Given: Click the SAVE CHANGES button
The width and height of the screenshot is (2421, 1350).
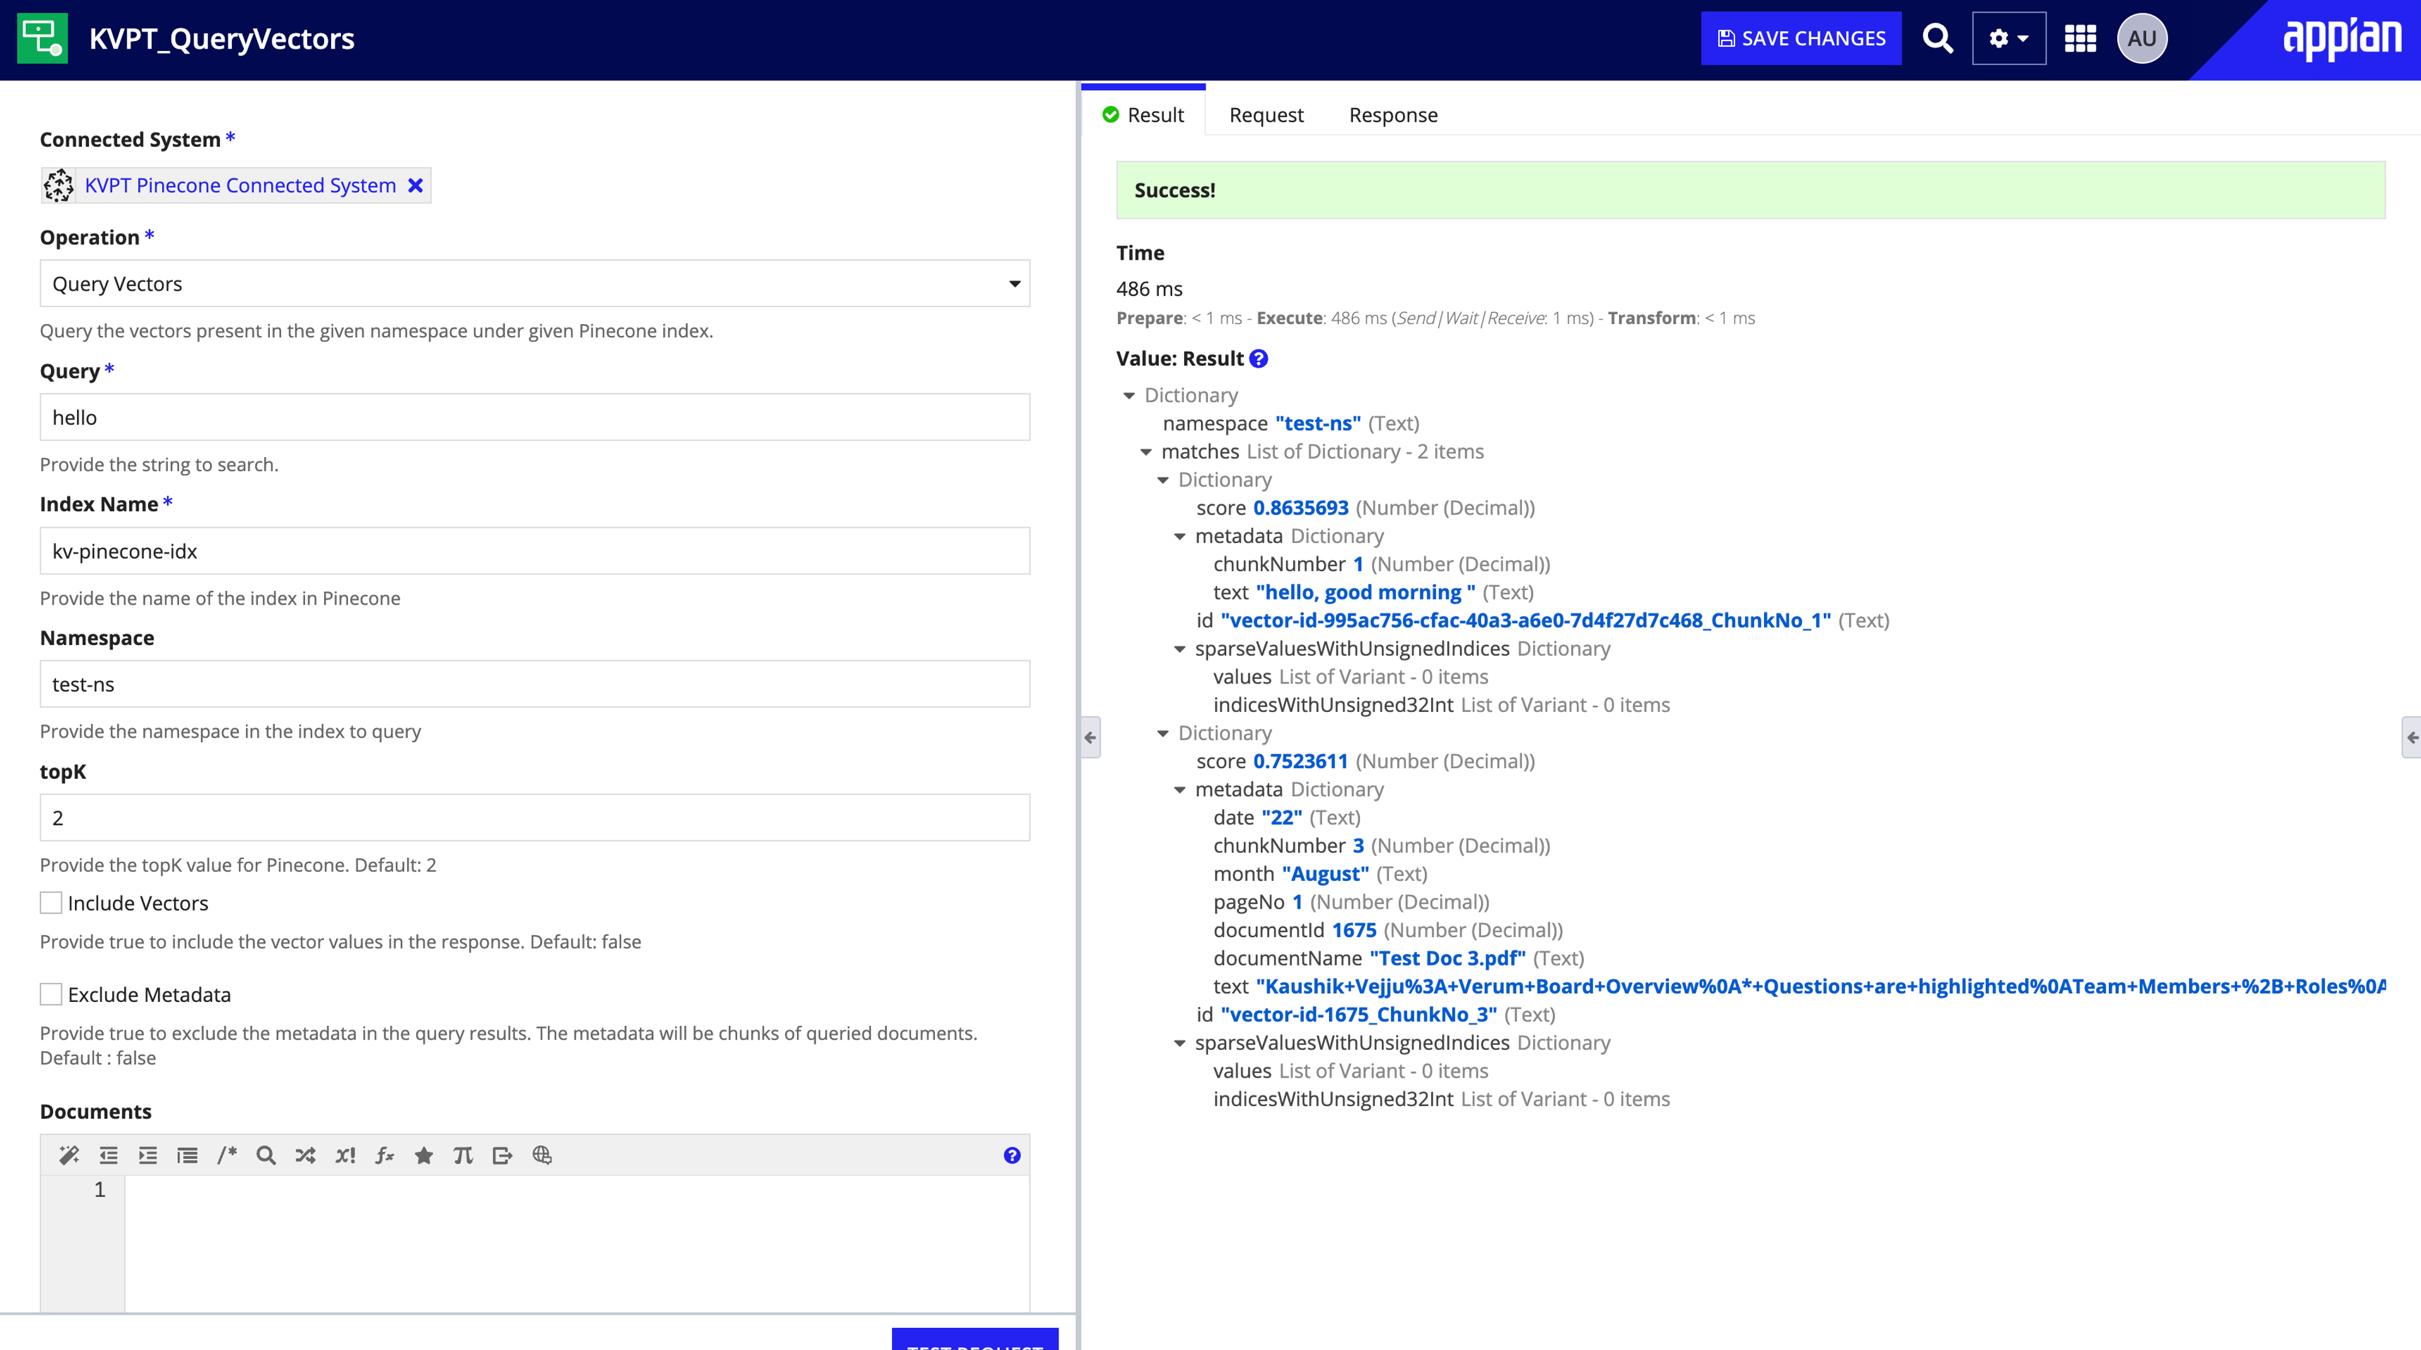Looking at the screenshot, I should [x=1801, y=38].
